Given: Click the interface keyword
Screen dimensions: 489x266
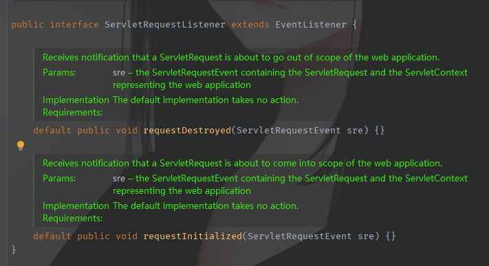Looking at the screenshot, I should pyautogui.click(x=74, y=24).
